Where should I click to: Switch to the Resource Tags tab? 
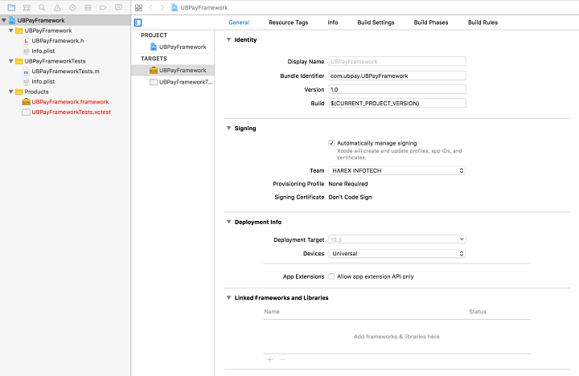point(289,22)
